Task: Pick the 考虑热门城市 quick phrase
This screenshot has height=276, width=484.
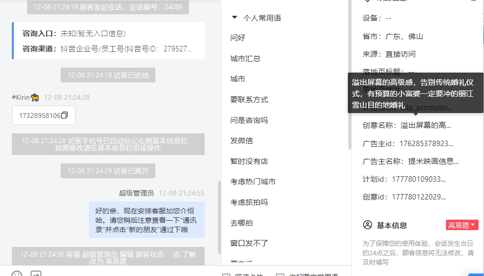Action: 253,182
